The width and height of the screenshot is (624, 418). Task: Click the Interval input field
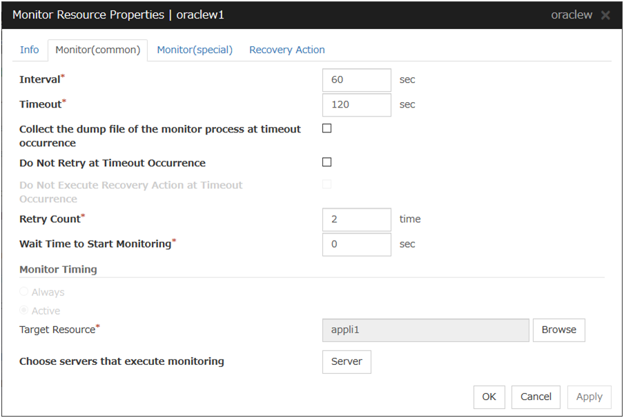click(356, 80)
